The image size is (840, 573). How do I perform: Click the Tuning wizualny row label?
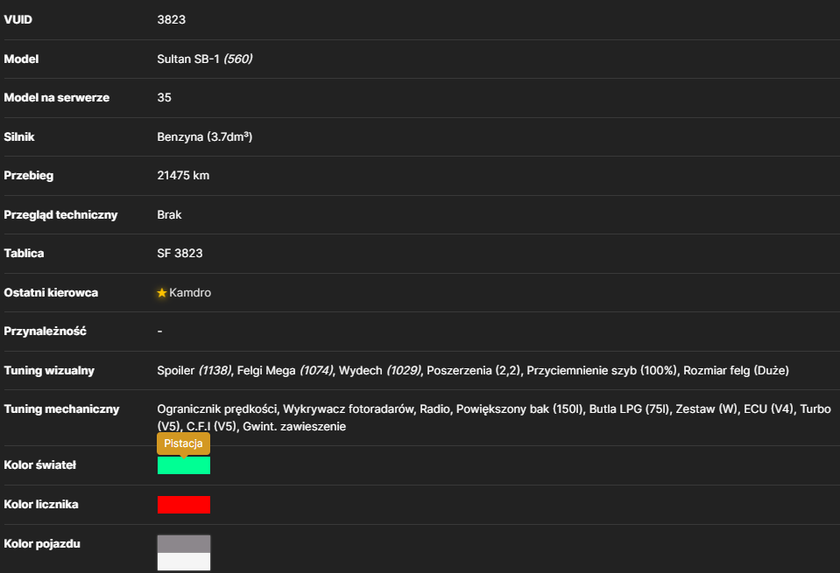(x=49, y=370)
